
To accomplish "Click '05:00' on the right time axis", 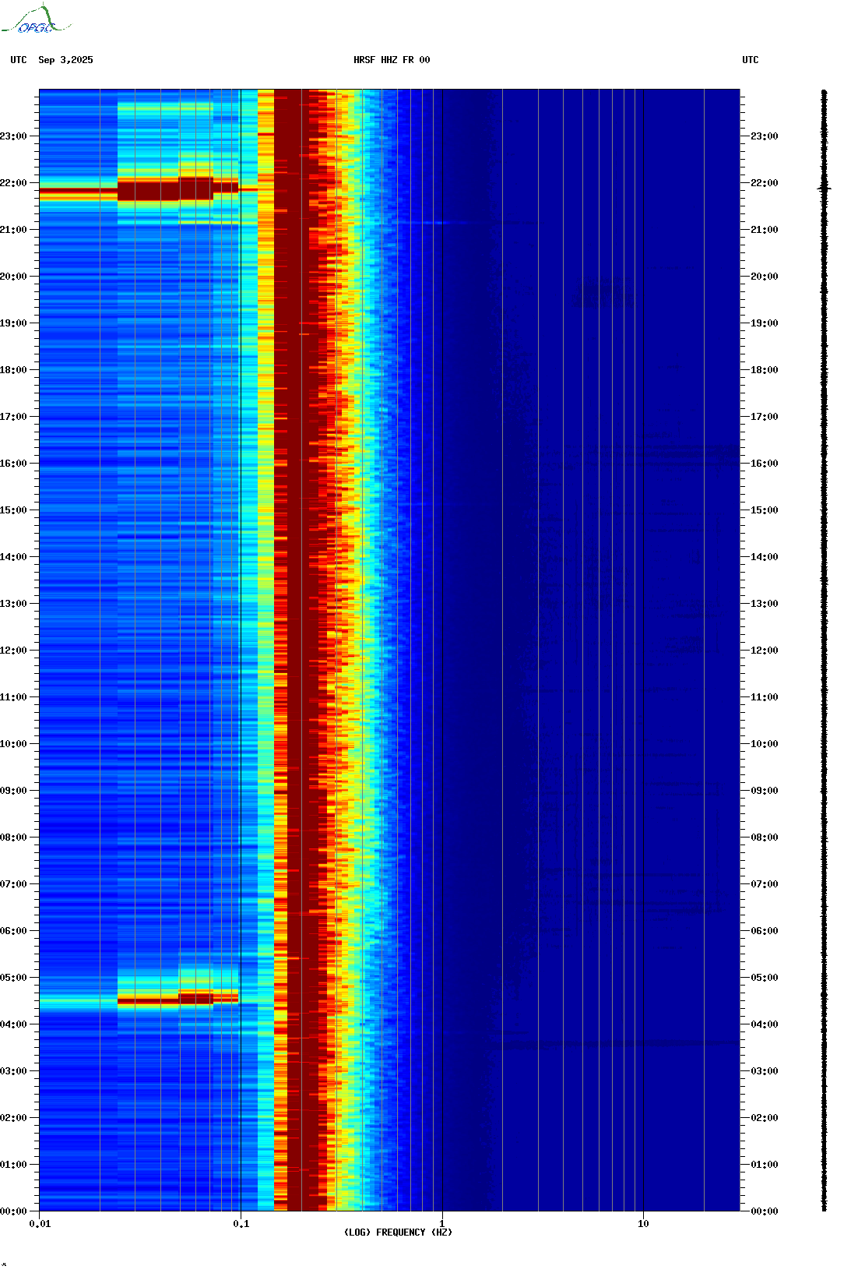I will pos(765,978).
